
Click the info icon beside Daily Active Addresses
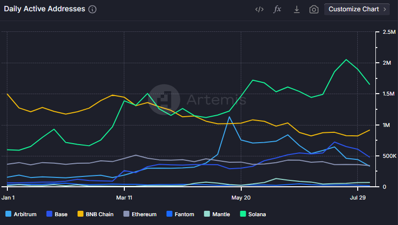(x=92, y=9)
